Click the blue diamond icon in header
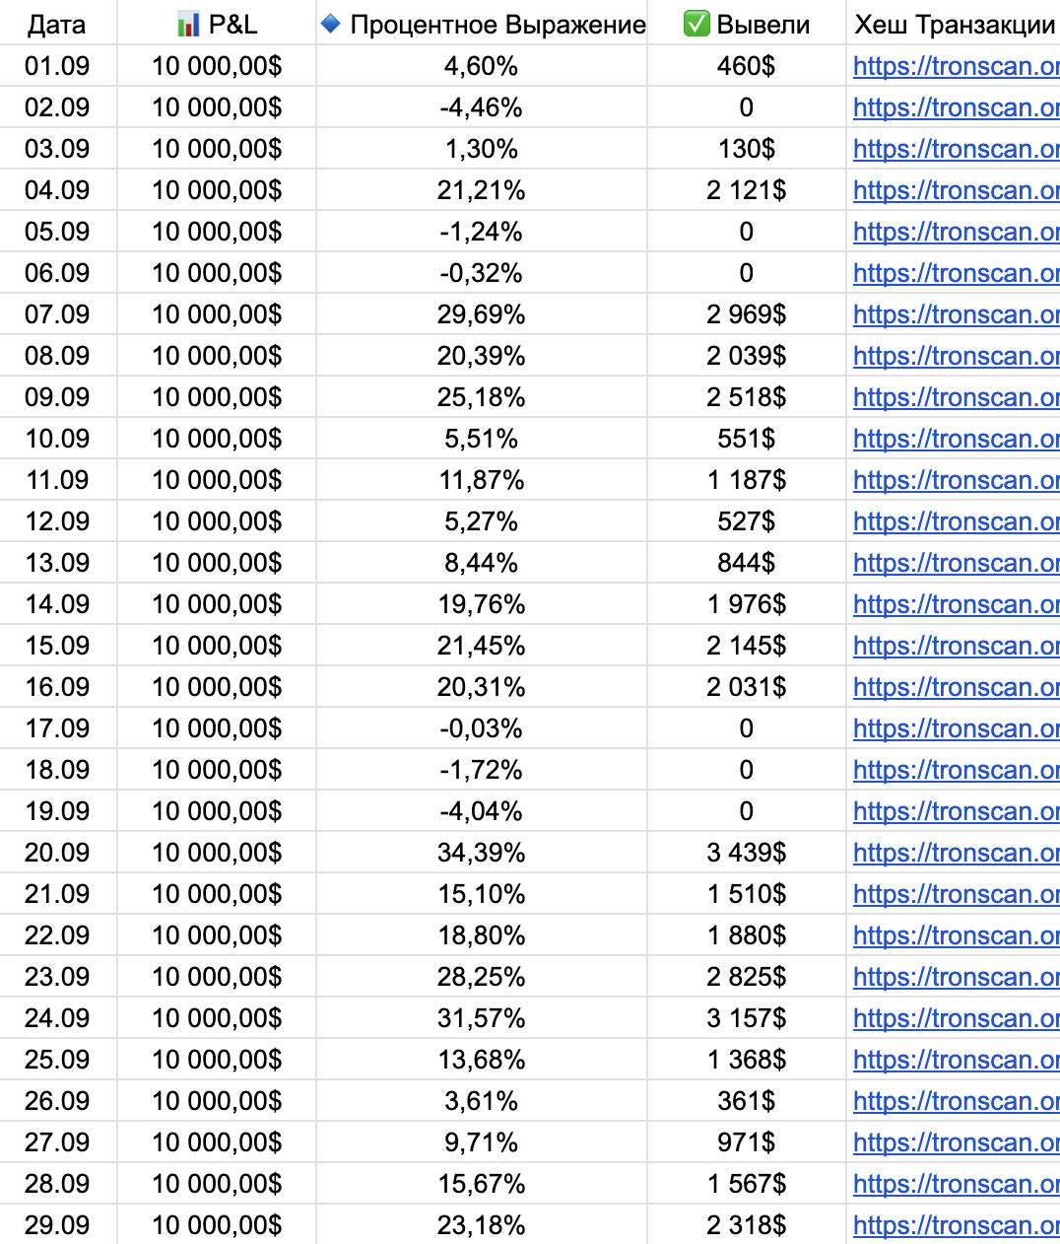The height and width of the screenshot is (1244, 1060). point(331,24)
